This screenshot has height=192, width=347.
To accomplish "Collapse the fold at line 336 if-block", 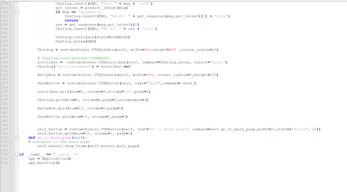I will [17, 12].
